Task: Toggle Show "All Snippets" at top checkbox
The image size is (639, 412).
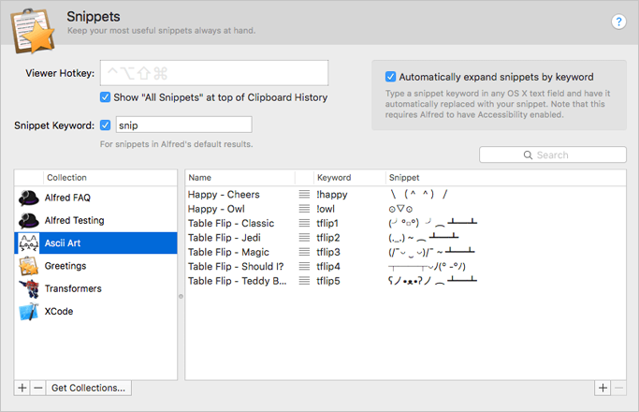Action: [105, 97]
